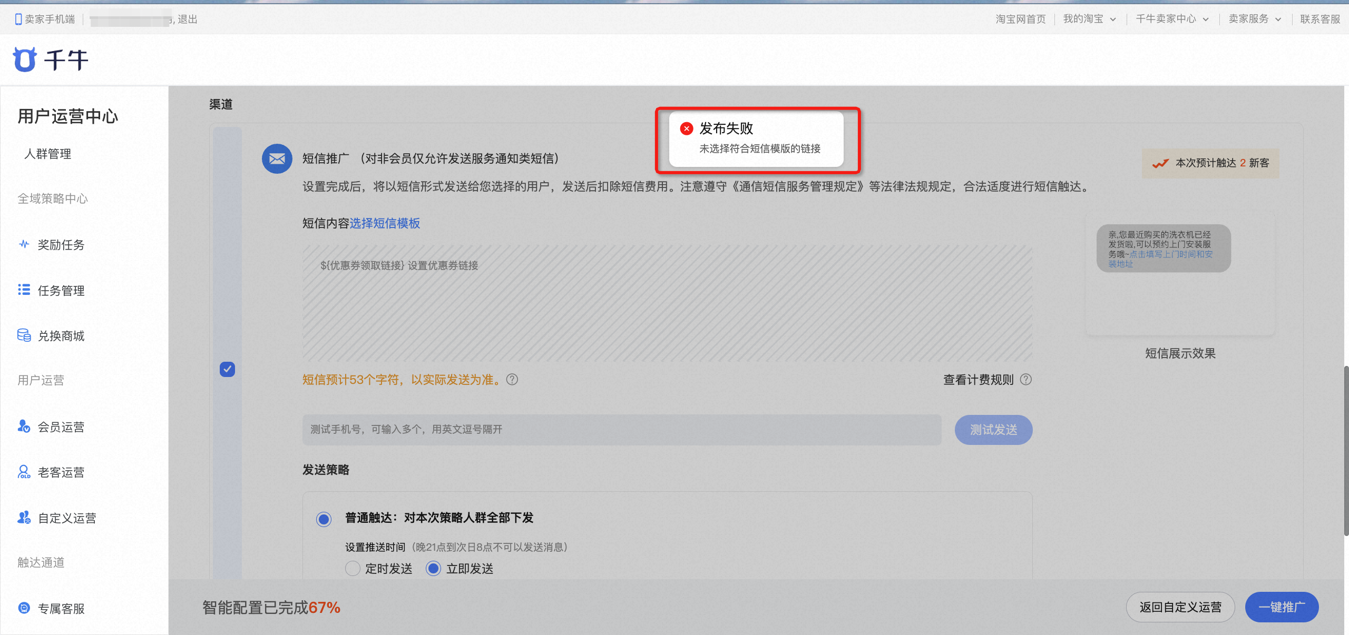Select 立即发送 radio option
The image size is (1349, 635).
coord(433,569)
